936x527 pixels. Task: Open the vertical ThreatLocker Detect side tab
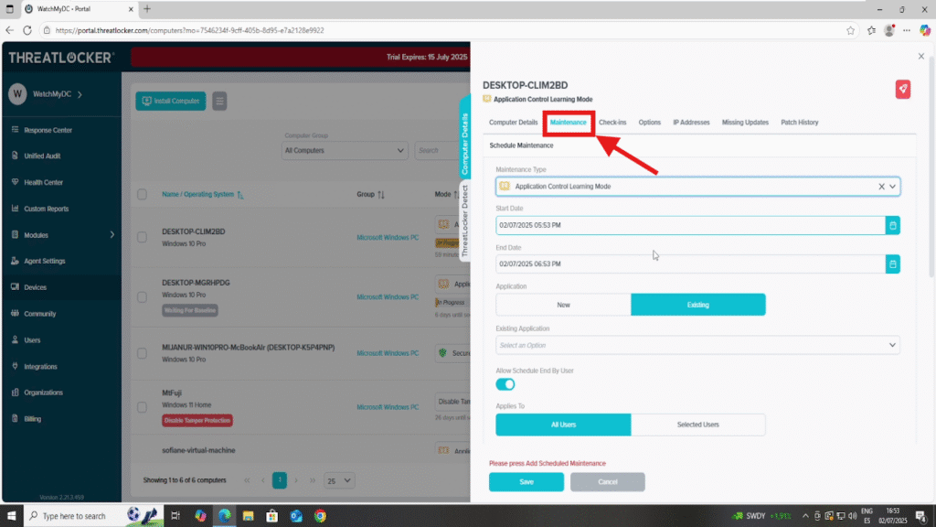(464, 220)
